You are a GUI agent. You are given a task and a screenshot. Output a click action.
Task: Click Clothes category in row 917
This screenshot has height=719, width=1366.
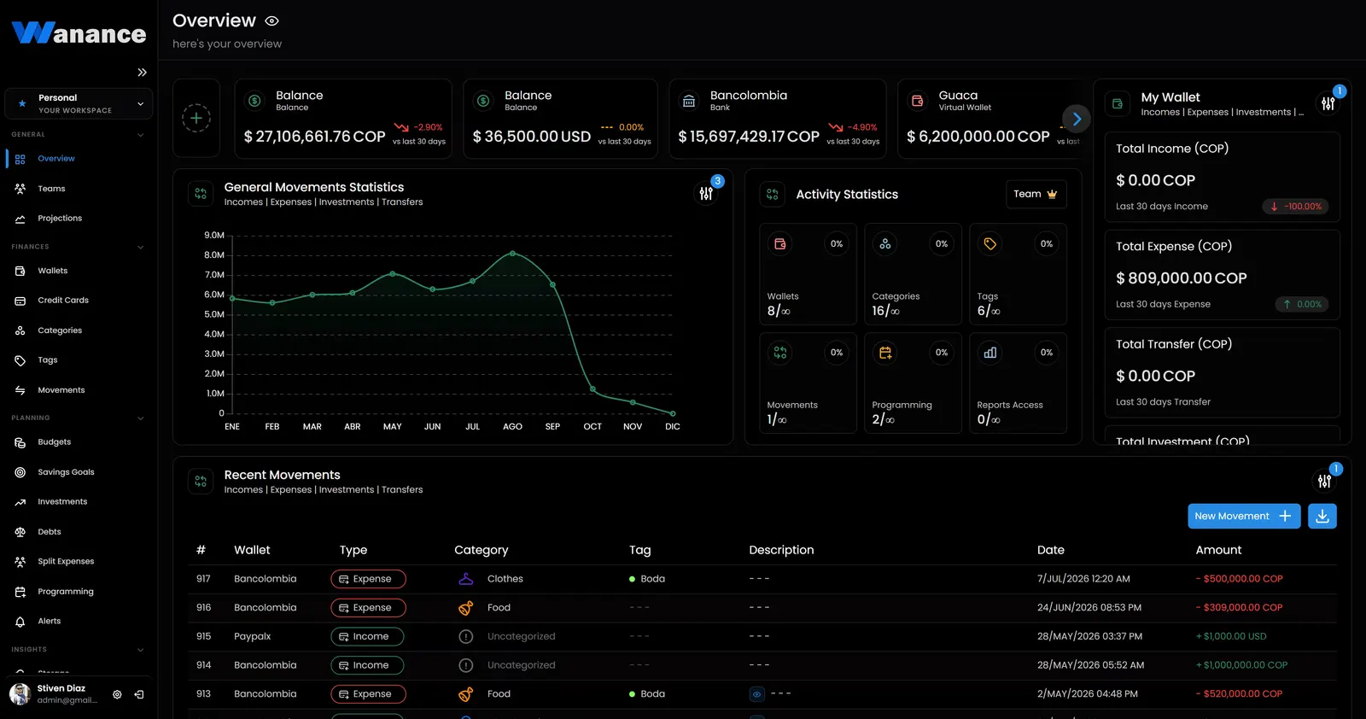tap(505, 579)
